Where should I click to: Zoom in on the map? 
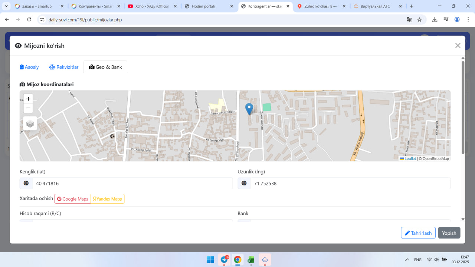28,99
